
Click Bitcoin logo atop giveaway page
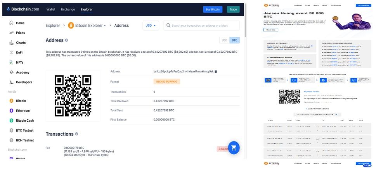tap(272, 5)
